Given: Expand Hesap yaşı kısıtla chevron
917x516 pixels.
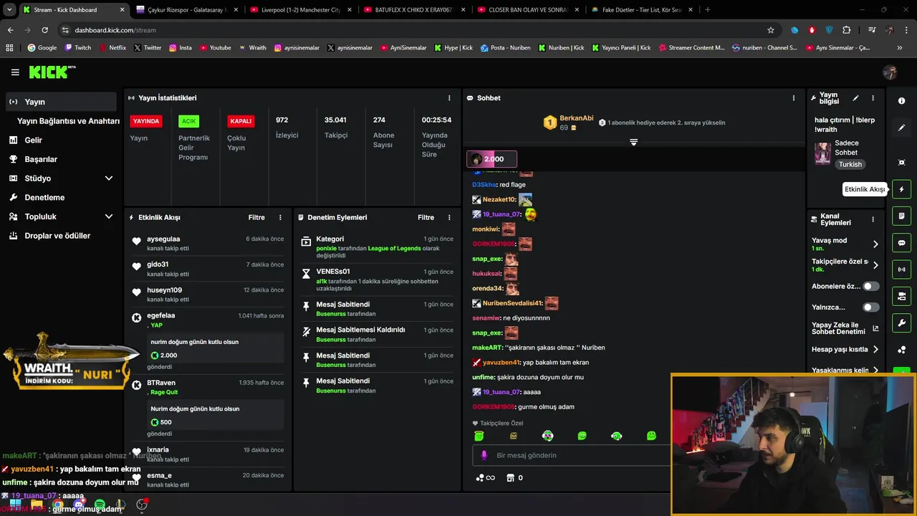Looking at the screenshot, I should [875, 350].
